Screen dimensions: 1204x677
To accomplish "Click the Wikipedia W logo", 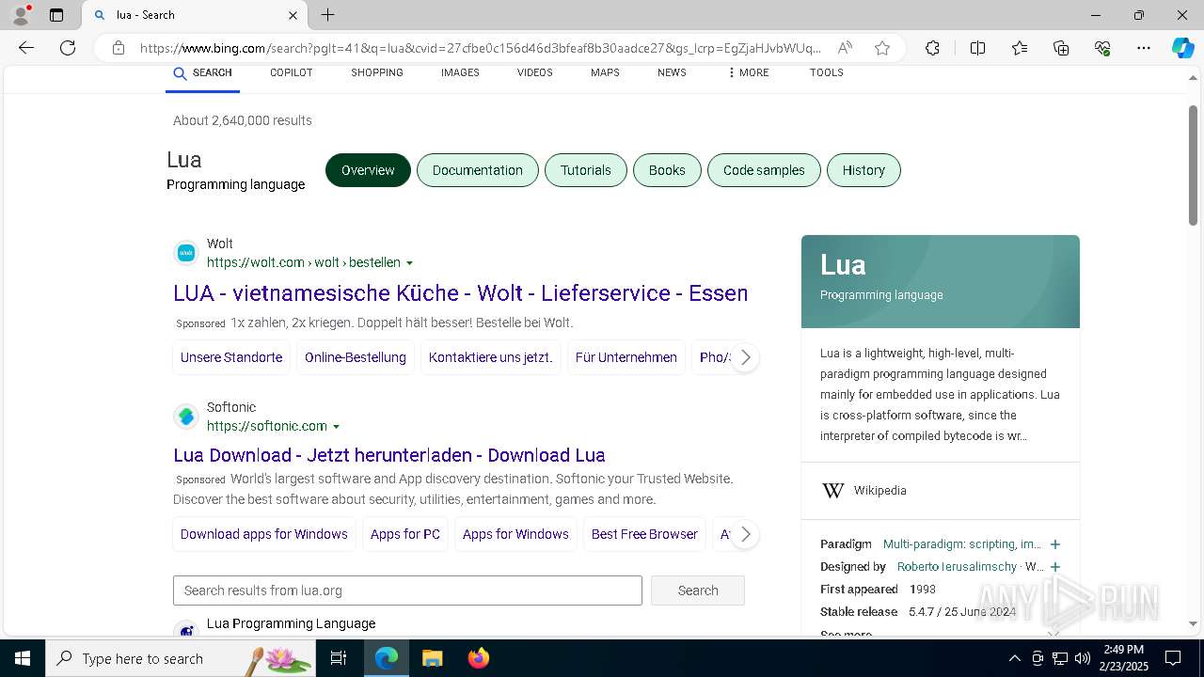I will point(833,491).
